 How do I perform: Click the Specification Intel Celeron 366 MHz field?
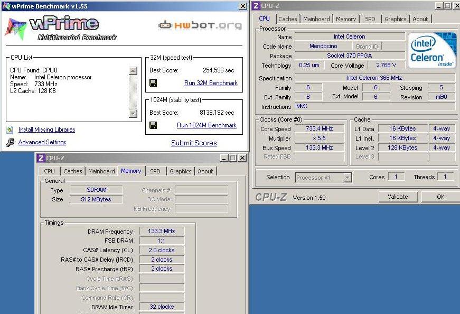click(374, 78)
